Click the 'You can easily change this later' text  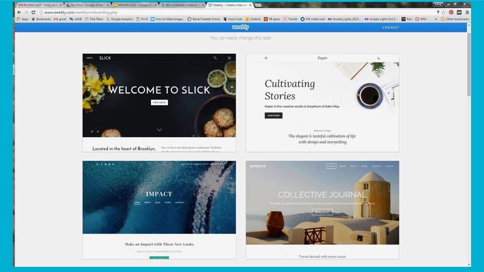coord(241,38)
